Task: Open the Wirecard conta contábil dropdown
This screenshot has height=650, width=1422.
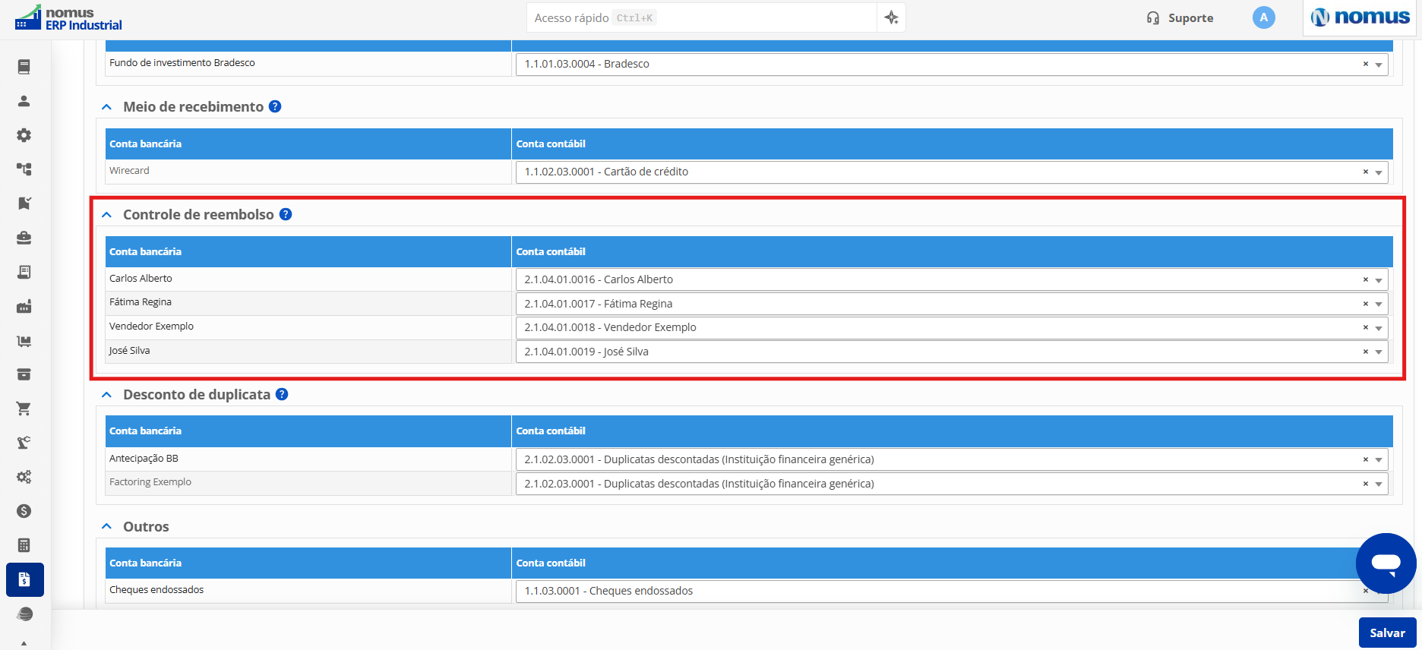Action: (x=1379, y=172)
